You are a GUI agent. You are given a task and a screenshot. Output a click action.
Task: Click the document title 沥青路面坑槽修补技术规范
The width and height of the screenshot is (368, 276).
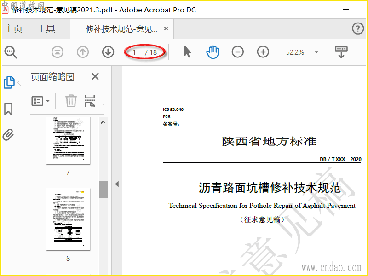click(x=270, y=188)
